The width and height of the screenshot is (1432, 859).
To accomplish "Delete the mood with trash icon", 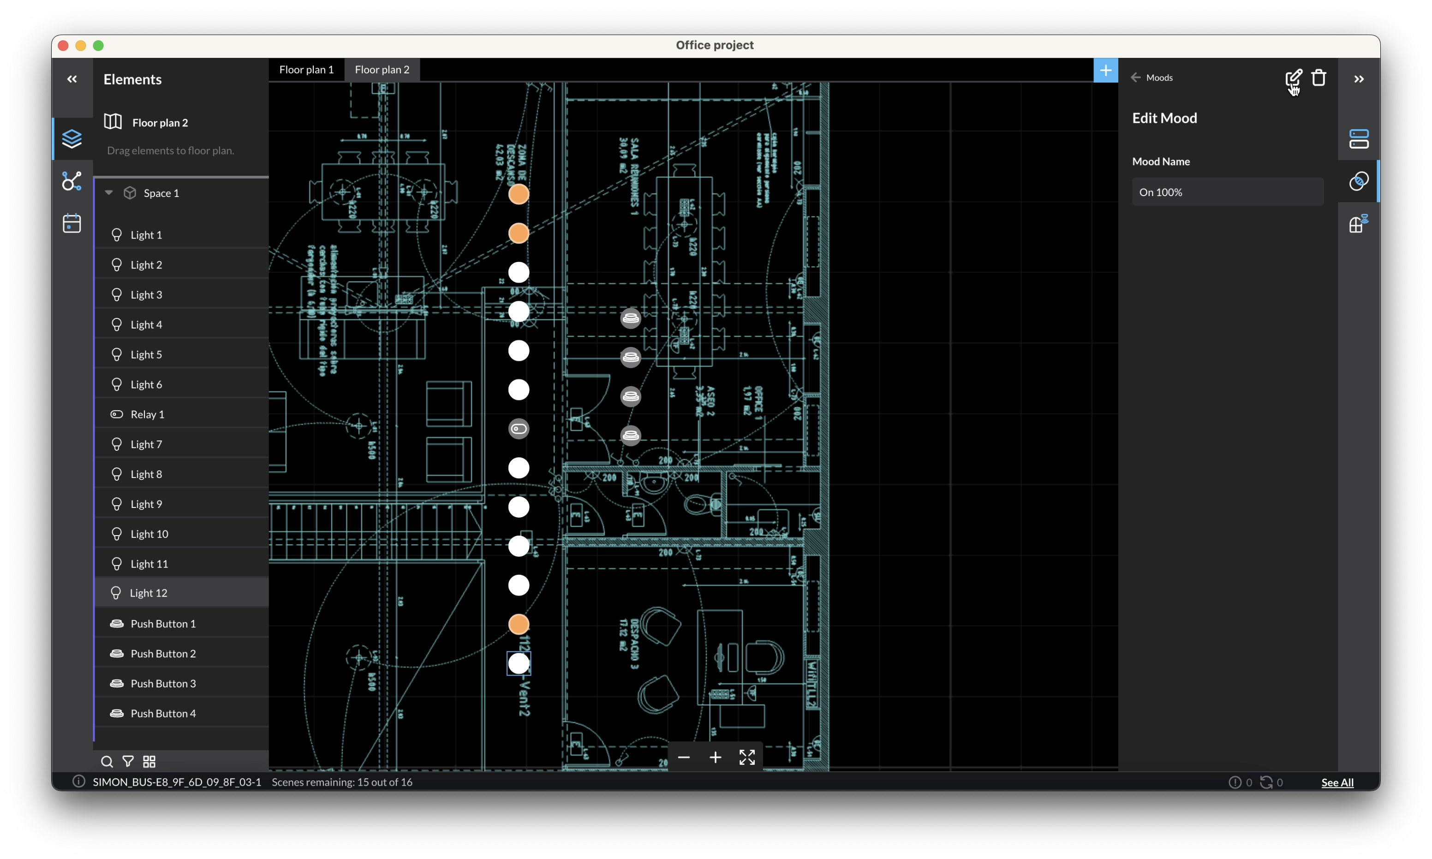I will click(1319, 78).
